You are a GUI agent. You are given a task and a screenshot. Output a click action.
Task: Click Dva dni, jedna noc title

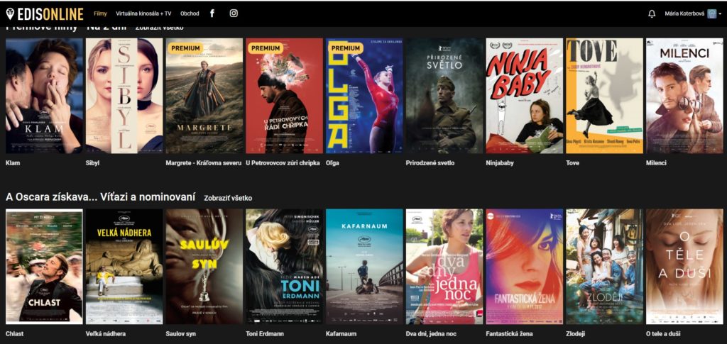pyautogui.click(x=431, y=334)
